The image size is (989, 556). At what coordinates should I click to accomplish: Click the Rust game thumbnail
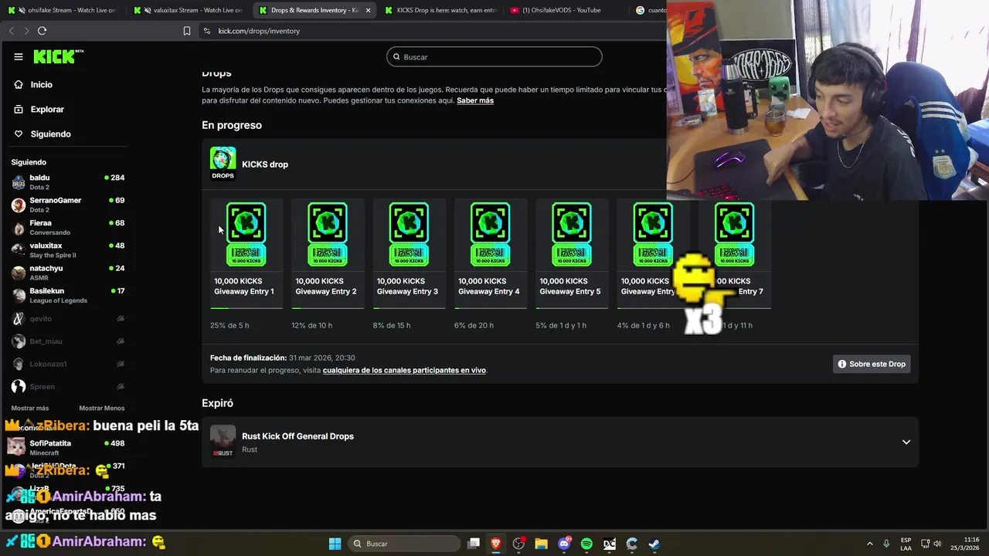coord(223,442)
